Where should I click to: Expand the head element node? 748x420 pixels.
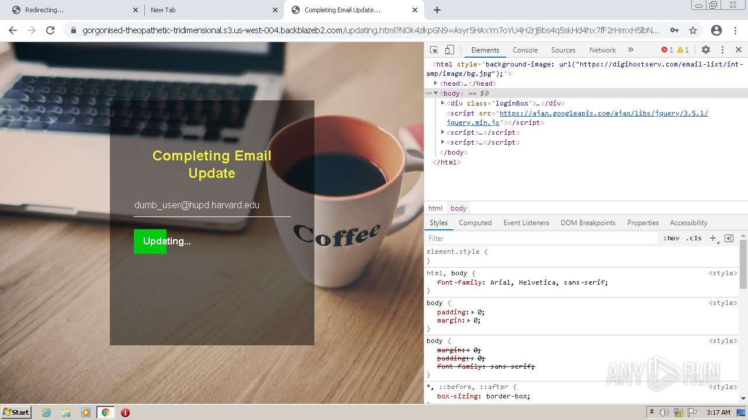[x=436, y=83]
